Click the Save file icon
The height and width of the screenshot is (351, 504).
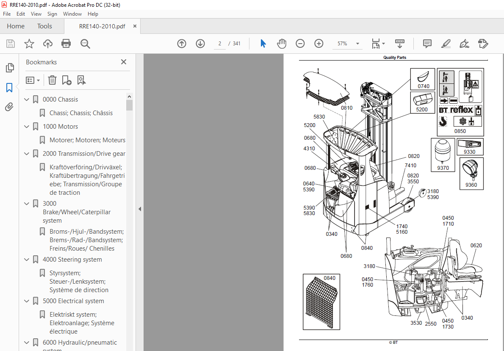tap(11, 43)
